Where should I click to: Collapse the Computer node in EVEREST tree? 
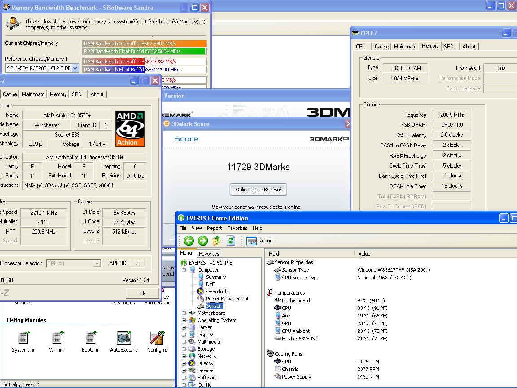click(x=184, y=270)
